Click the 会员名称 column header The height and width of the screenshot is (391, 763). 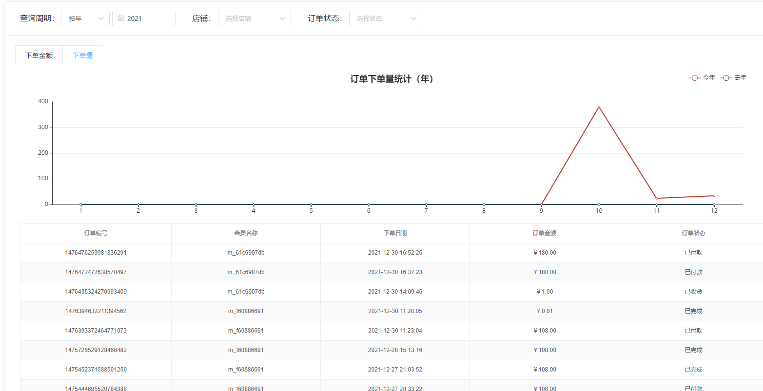click(246, 233)
